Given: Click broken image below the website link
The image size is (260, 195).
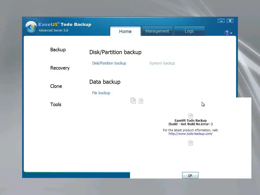Looking at the screenshot, I should click(191, 143).
